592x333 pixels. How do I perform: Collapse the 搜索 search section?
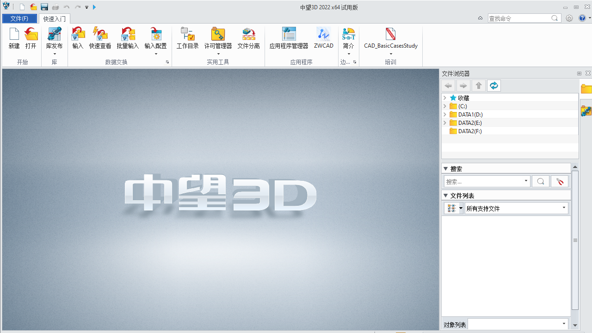click(x=446, y=168)
